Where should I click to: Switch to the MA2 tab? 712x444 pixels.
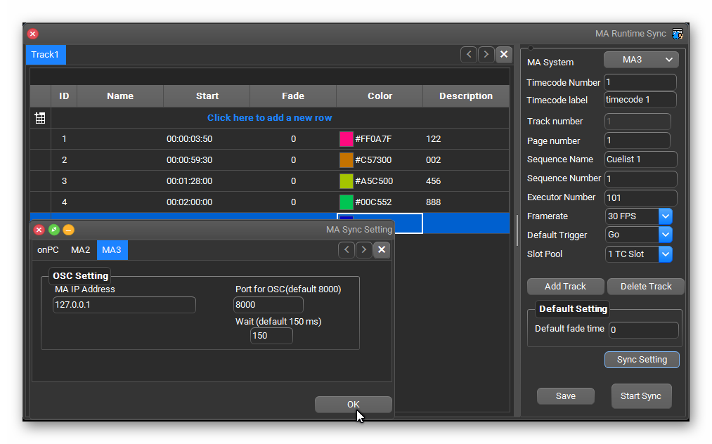(x=80, y=250)
